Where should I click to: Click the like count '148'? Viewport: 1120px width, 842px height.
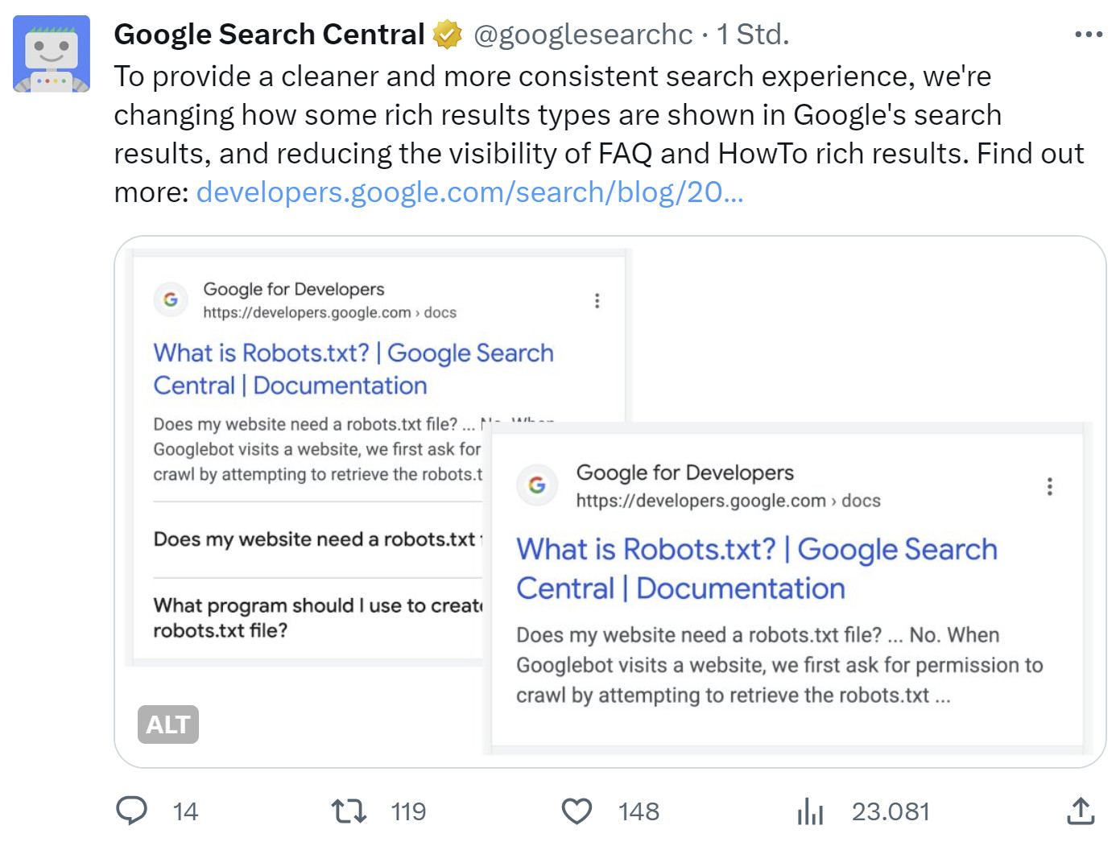coord(638,811)
